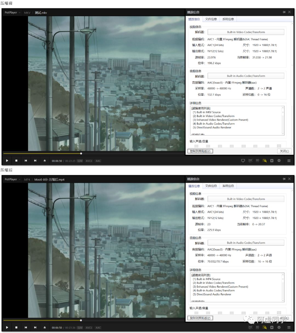Click 关闭 button in 测试.mkv window
Screen dimensions: 296x333
pyautogui.click(x=284, y=151)
